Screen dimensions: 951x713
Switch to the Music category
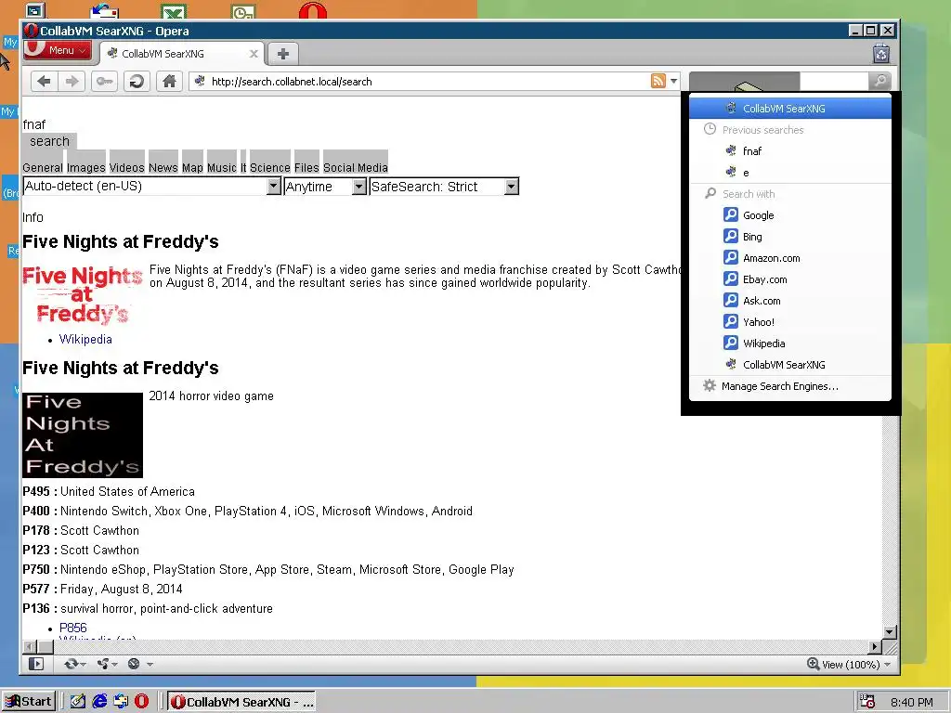(x=221, y=167)
